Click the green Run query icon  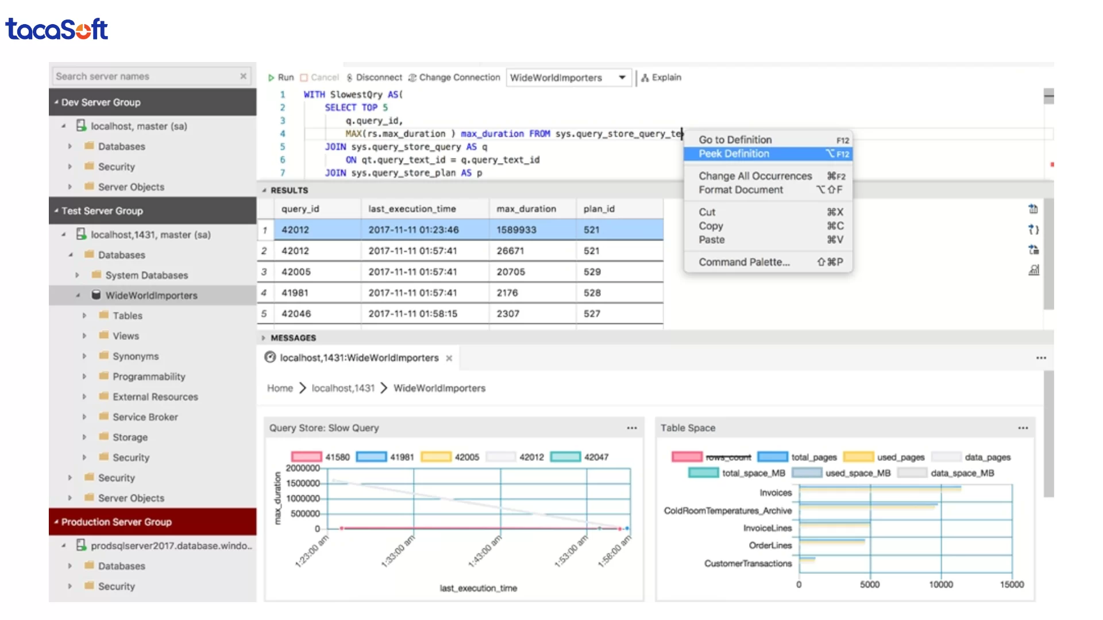tap(271, 77)
